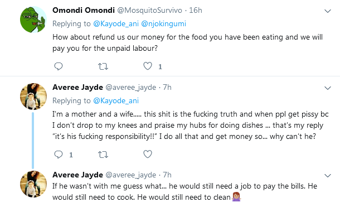Open Averee Jayde's avatar on first tweet
The width and height of the screenshot is (340, 207).
tap(33, 97)
